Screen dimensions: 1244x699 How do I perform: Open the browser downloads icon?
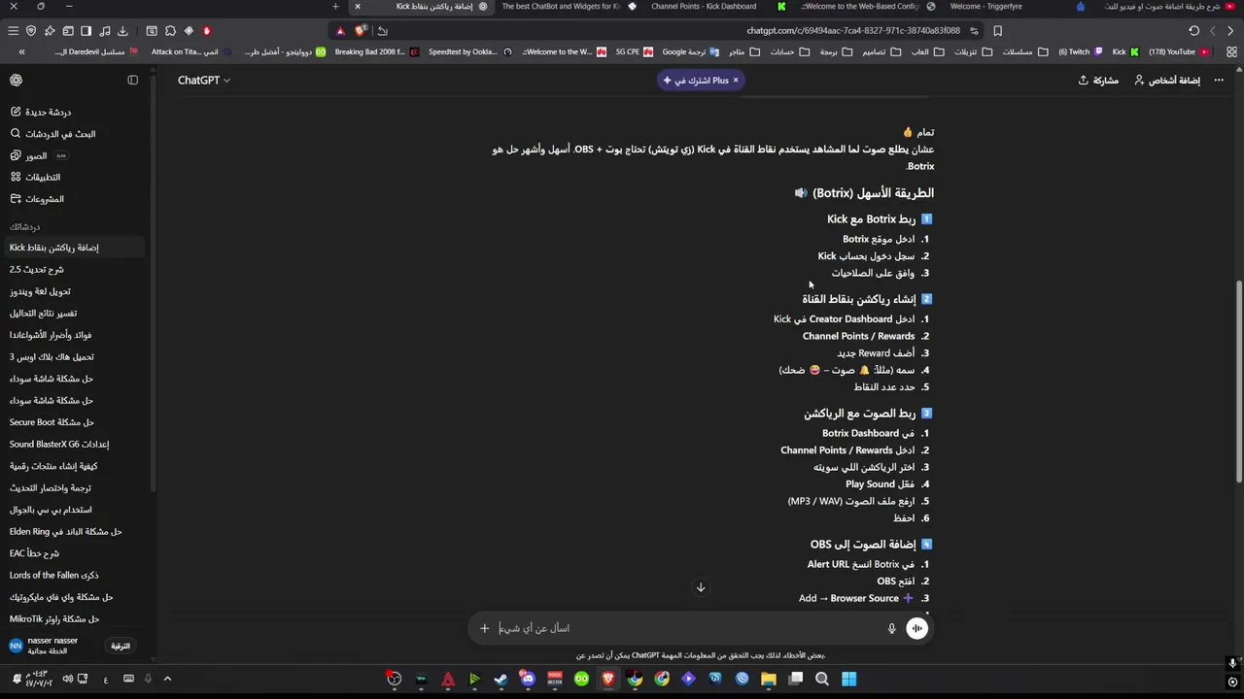[122, 31]
